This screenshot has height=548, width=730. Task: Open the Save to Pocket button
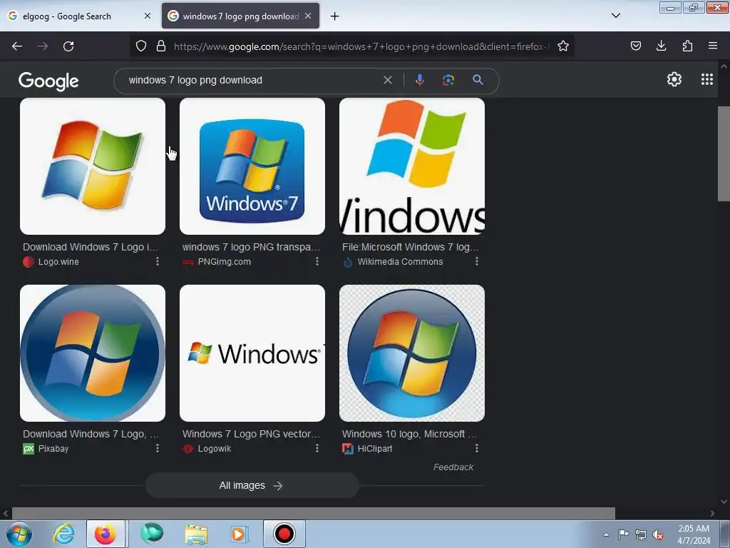pos(635,46)
